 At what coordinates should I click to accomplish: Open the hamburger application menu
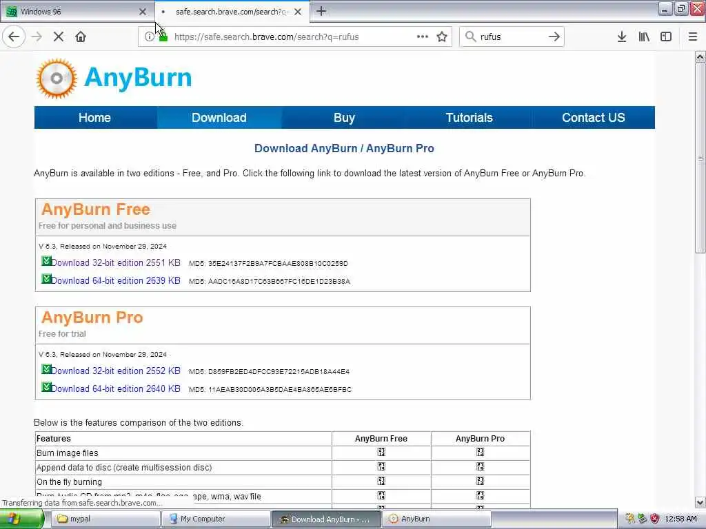coord(693,37)
